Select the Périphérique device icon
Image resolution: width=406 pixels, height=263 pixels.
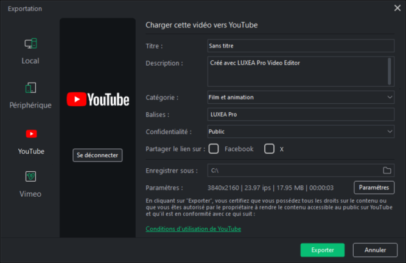[31, 88]
